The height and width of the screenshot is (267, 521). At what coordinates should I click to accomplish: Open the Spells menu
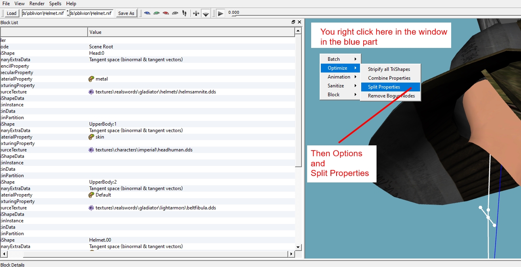point(55,4)
